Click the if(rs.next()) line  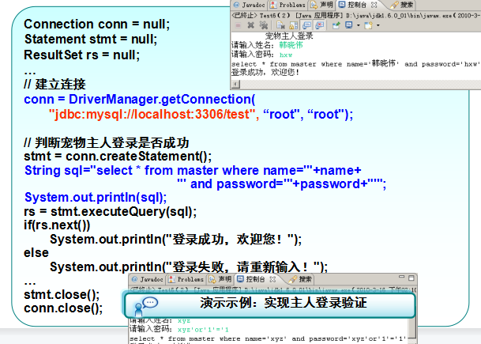tap(57, 225)
